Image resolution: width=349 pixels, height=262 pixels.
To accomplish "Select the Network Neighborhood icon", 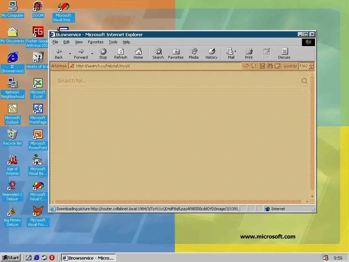I will (13, 88).
